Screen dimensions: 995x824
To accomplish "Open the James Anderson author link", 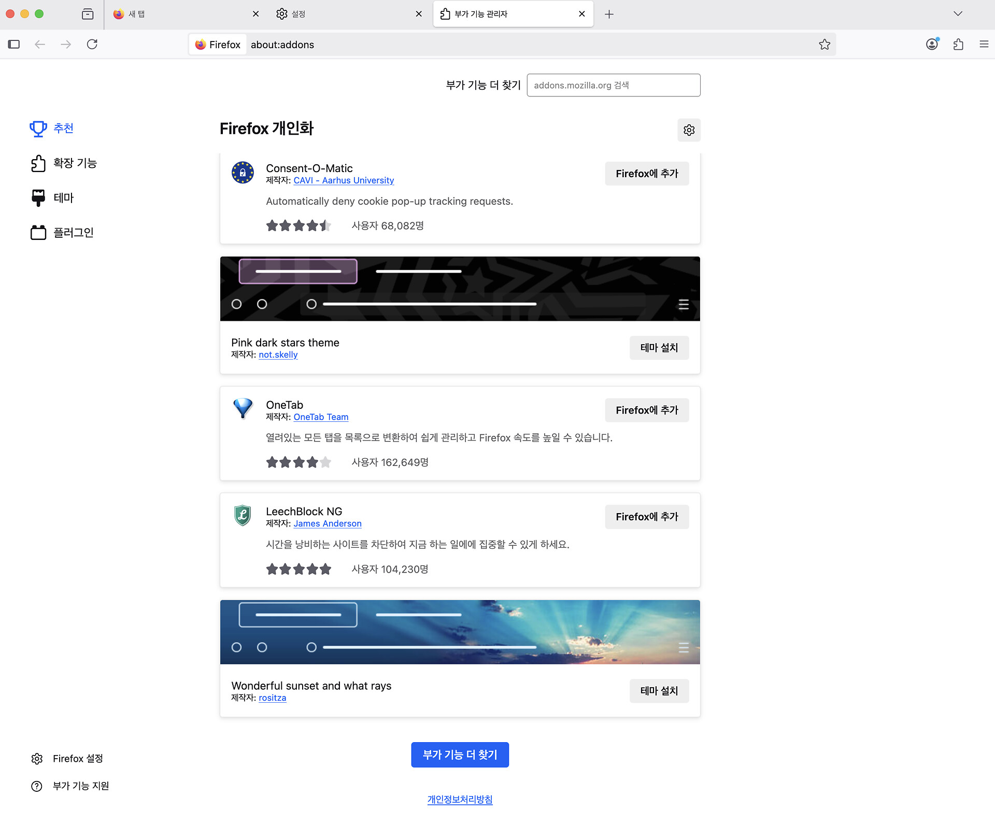I will [328, 523].
